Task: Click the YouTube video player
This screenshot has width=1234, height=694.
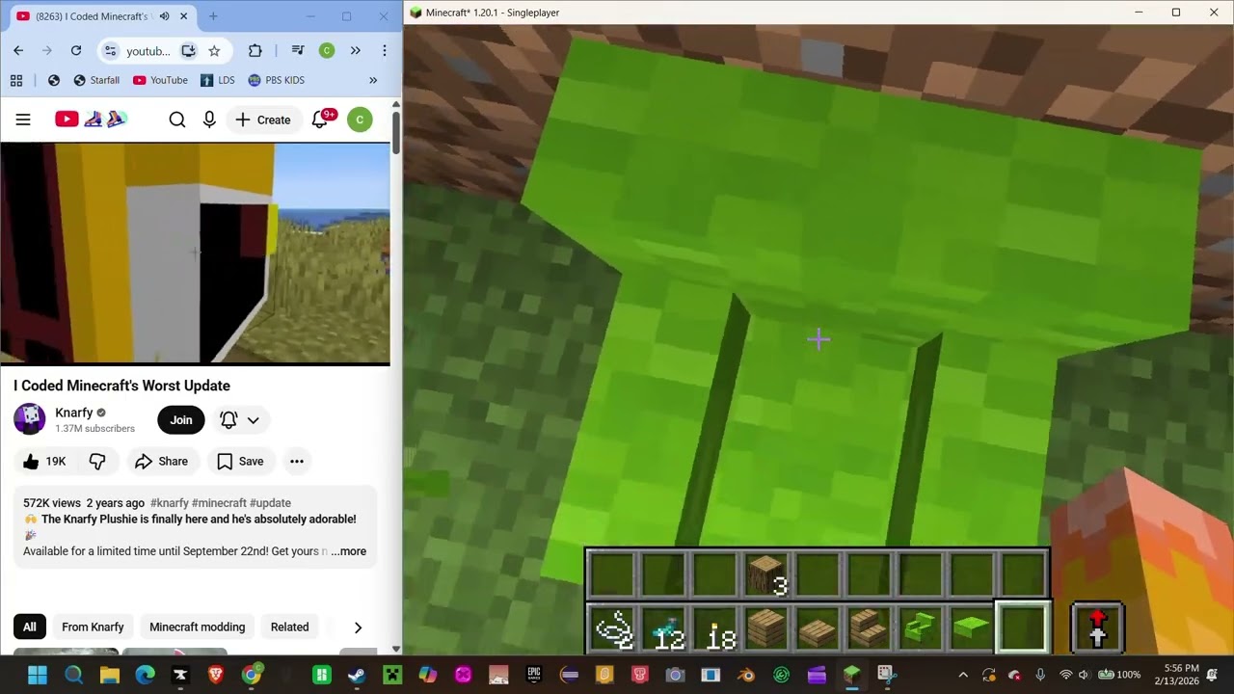Action: (x=195, y=254)
